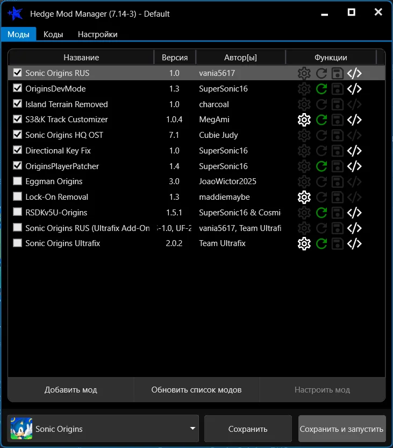Toggle Directional Key Fix checkbox

click(17, 150)
